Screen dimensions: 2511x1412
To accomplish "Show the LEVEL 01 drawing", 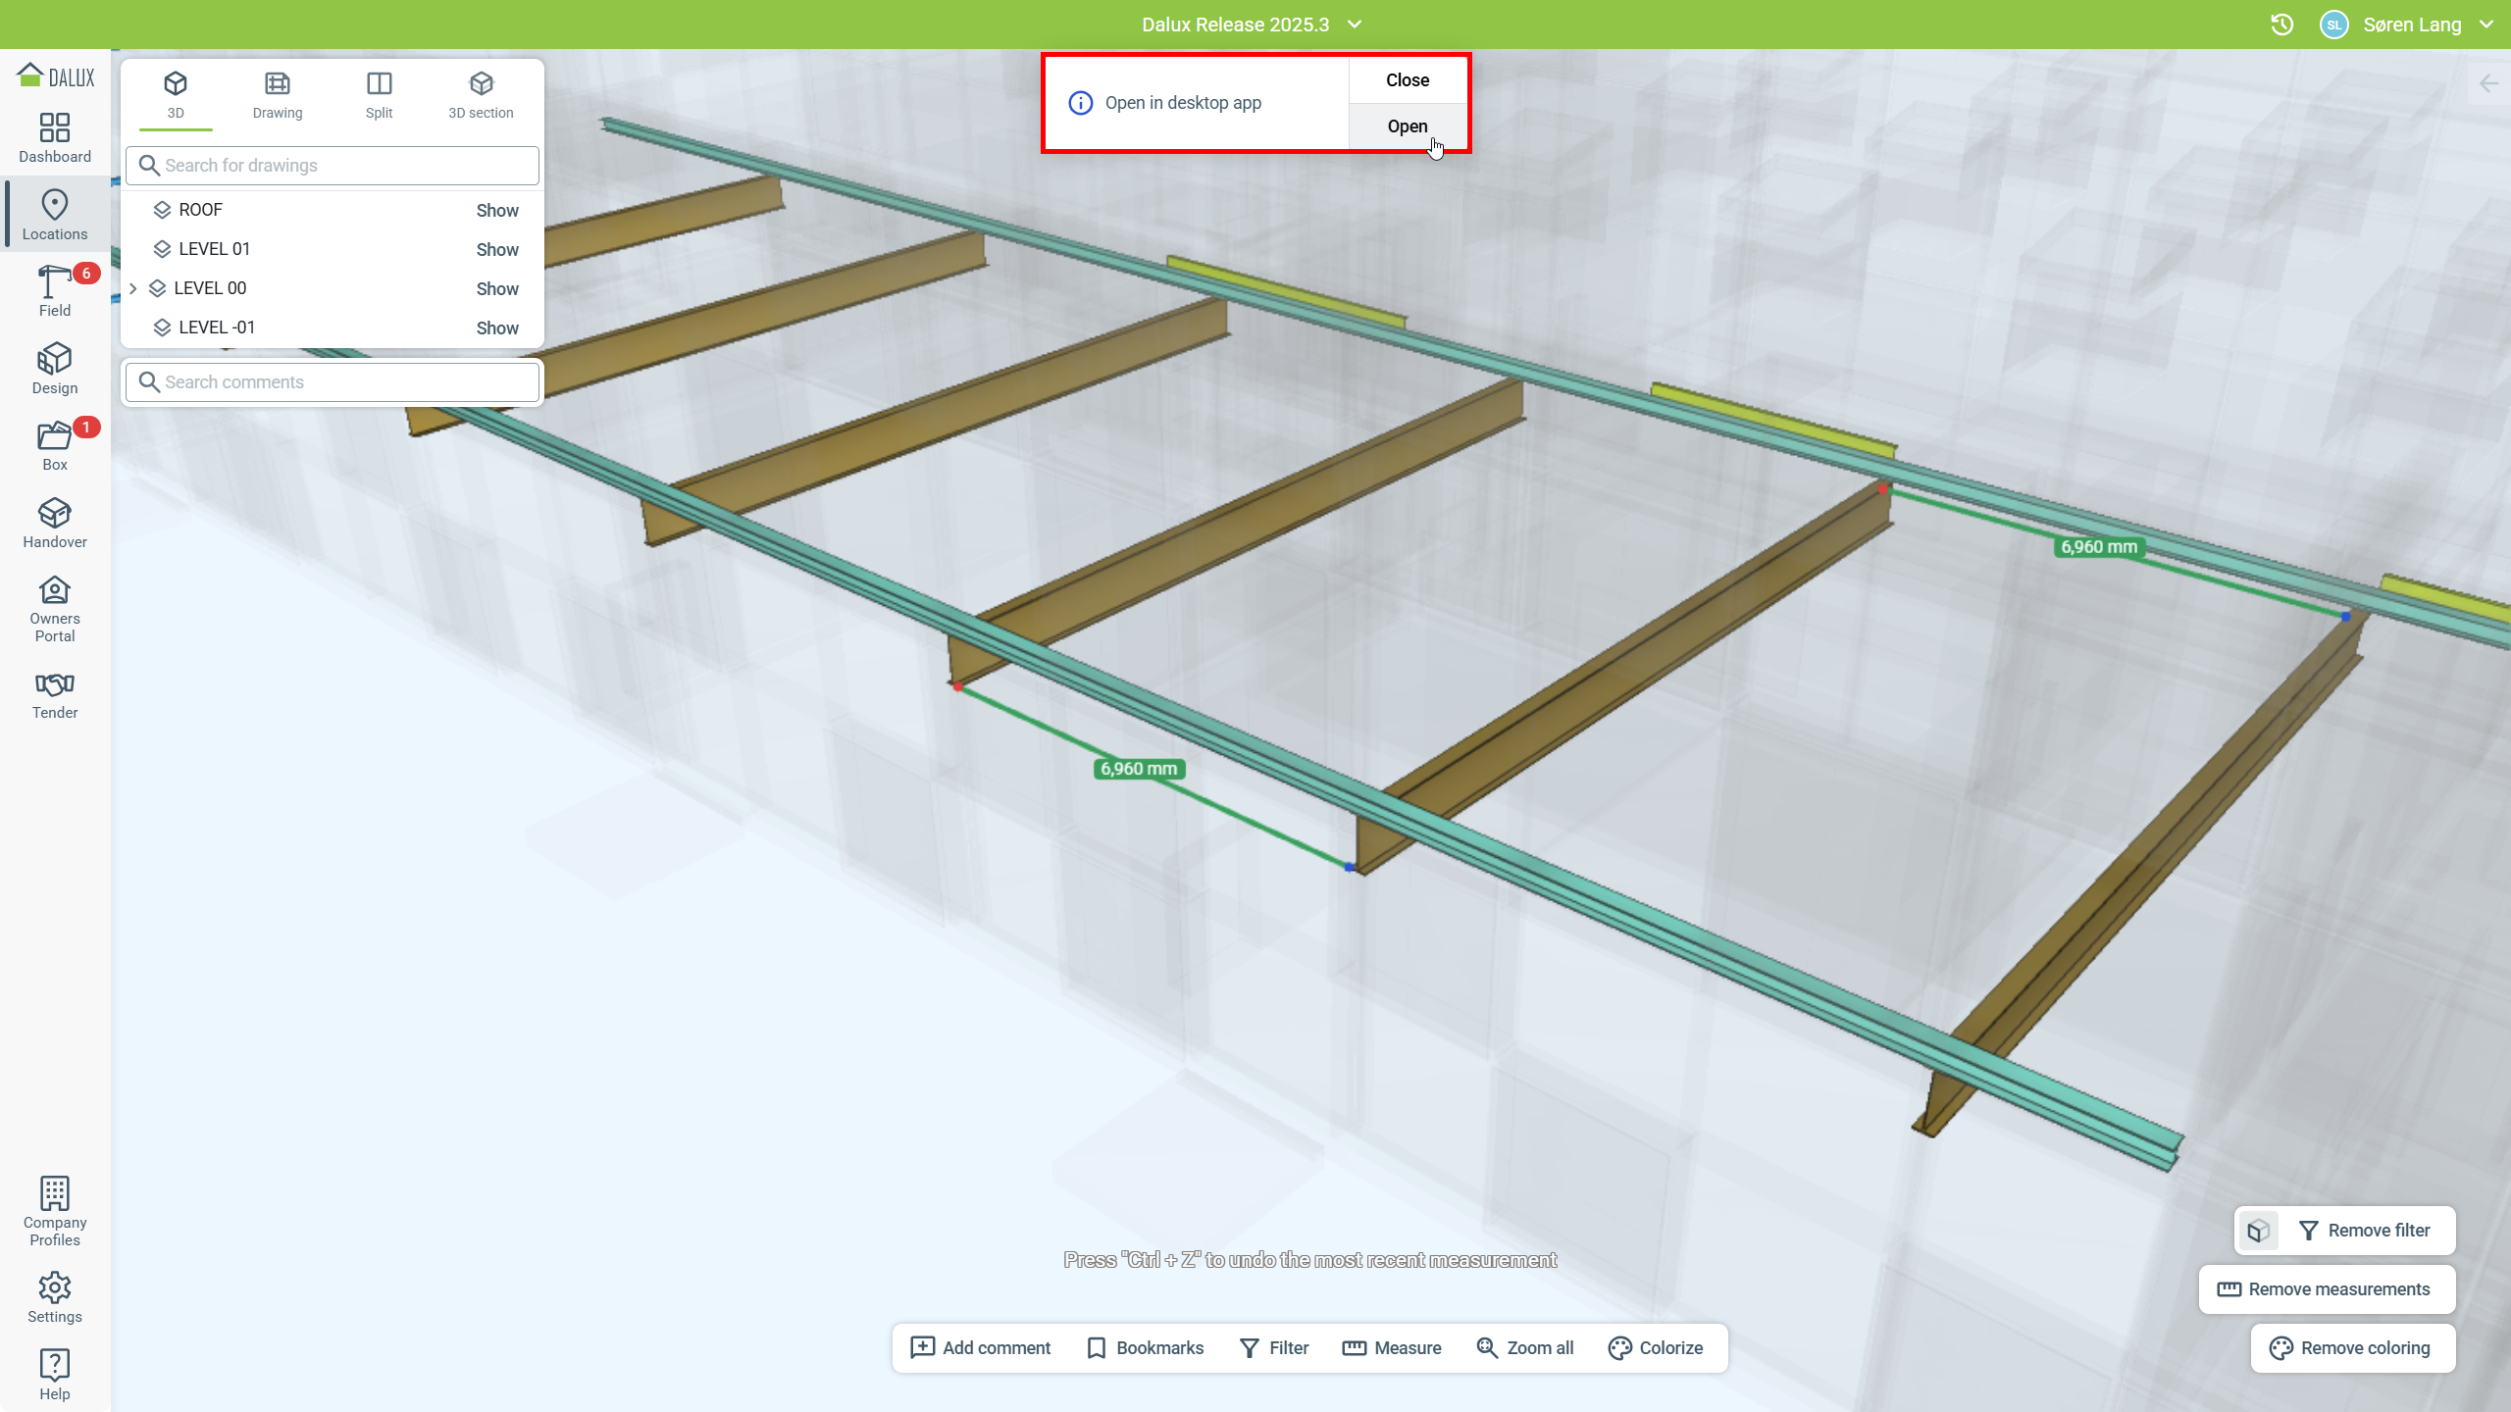I will [x=496, y=249].
